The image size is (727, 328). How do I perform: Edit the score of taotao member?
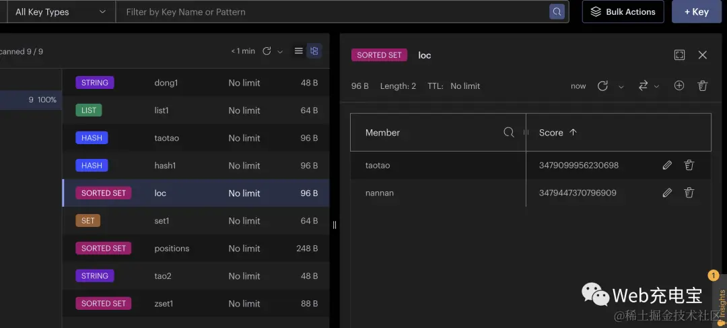click(x=667, y=165)
